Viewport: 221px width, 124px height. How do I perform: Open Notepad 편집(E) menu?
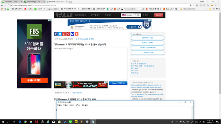coord(65,105)
